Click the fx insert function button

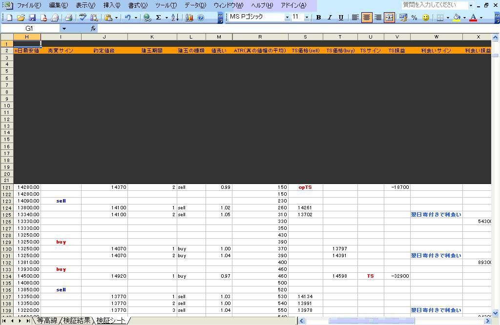[x=93, y=29]
